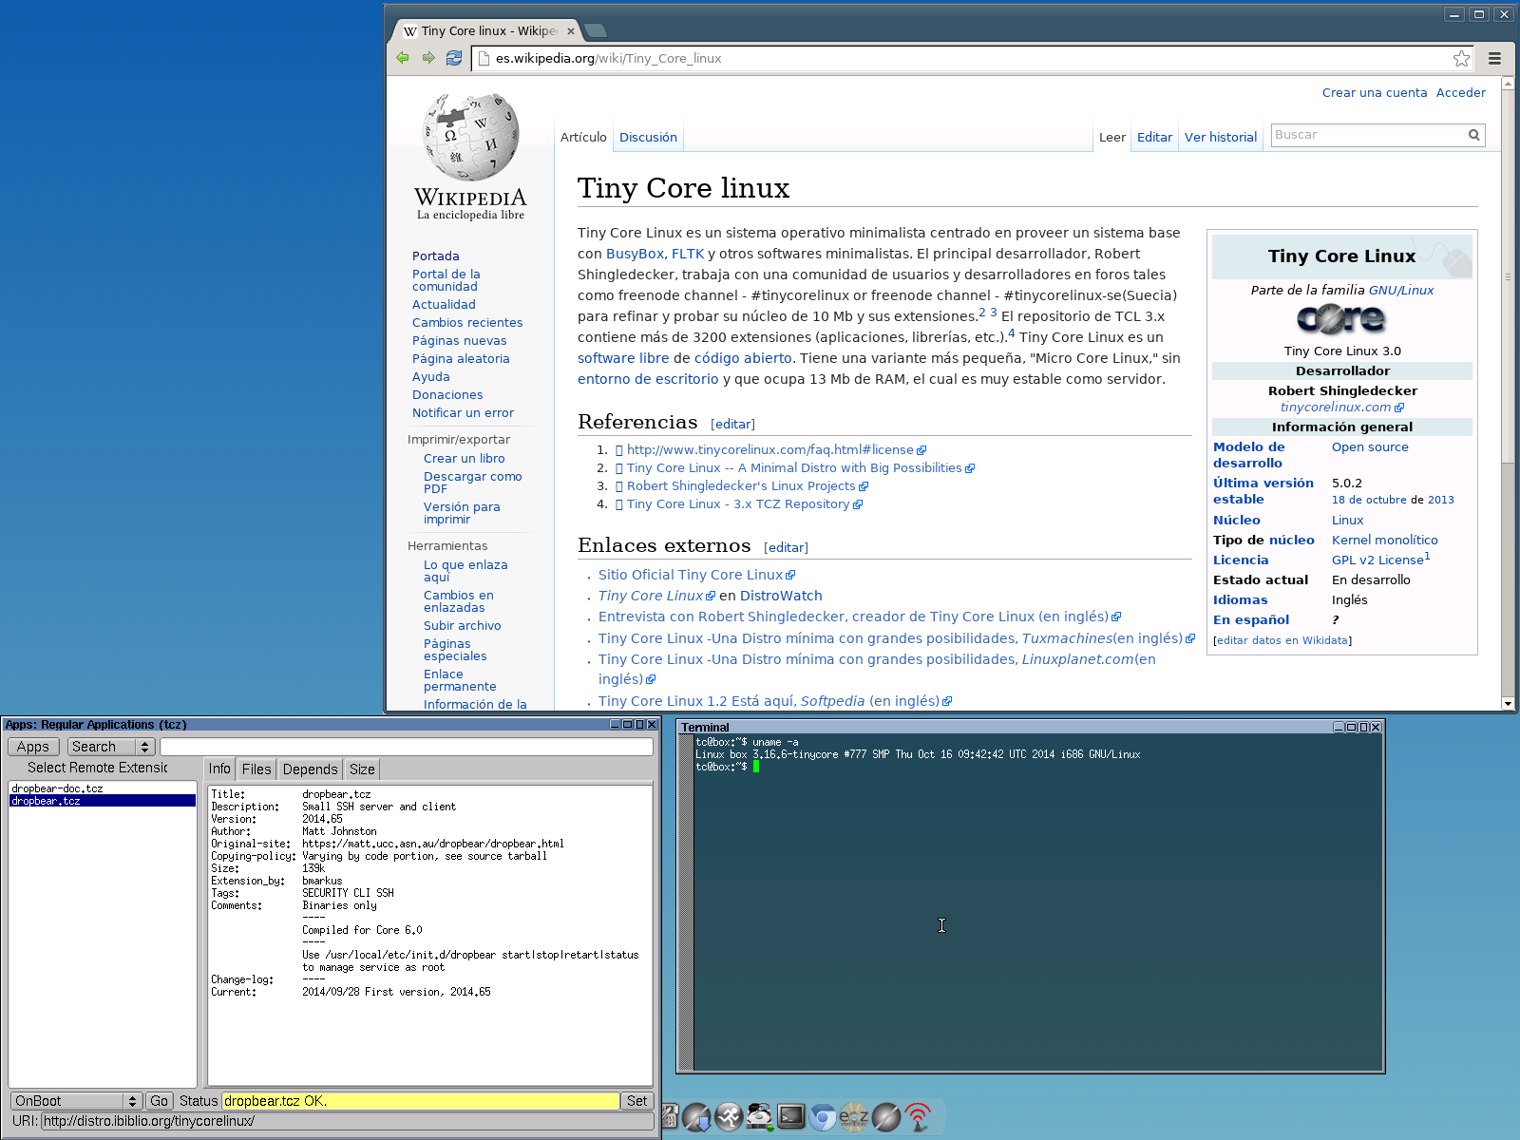Open ezremaster from the taskbar
The image size is (1520, 1140).
coord(855,1116)
